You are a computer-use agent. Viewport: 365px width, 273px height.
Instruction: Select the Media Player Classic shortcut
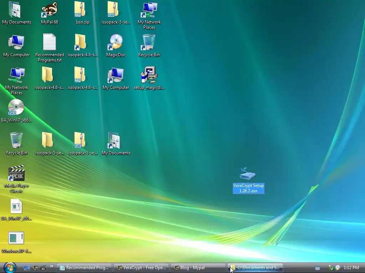click(x=16, y=179)
